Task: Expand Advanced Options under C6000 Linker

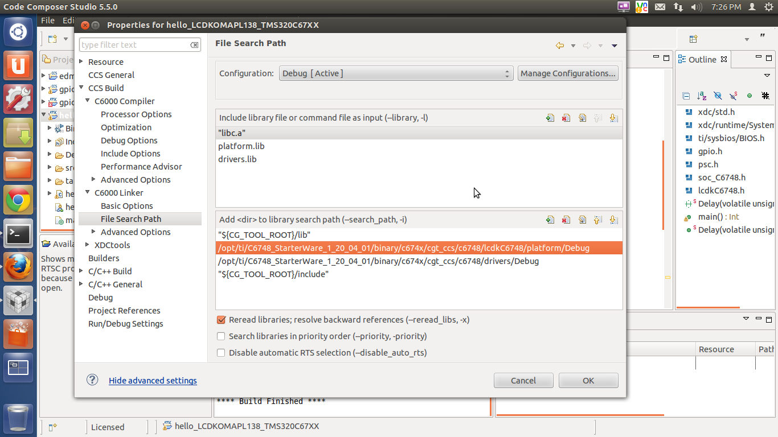Action: pyautogui.click(x=94, y=232)
